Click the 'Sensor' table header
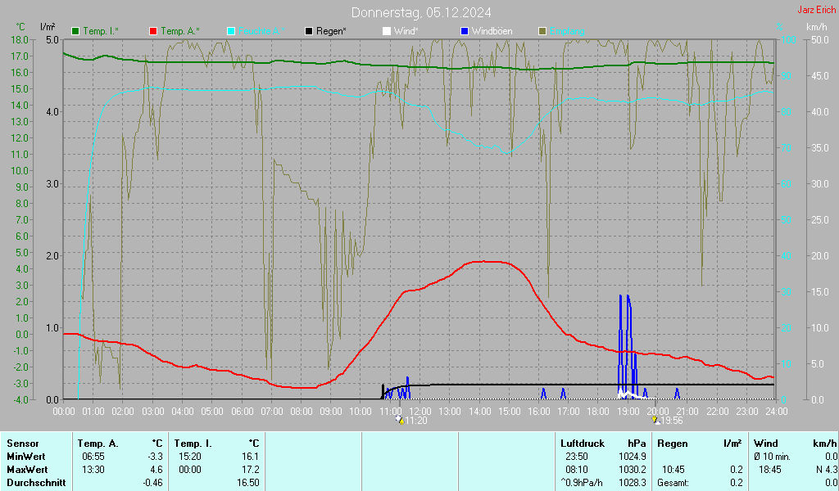This screenshot has height=491, width=839. [23, 444]
